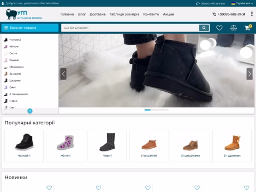Open the Контакти page
256x192 pixels.
[151, 14]
